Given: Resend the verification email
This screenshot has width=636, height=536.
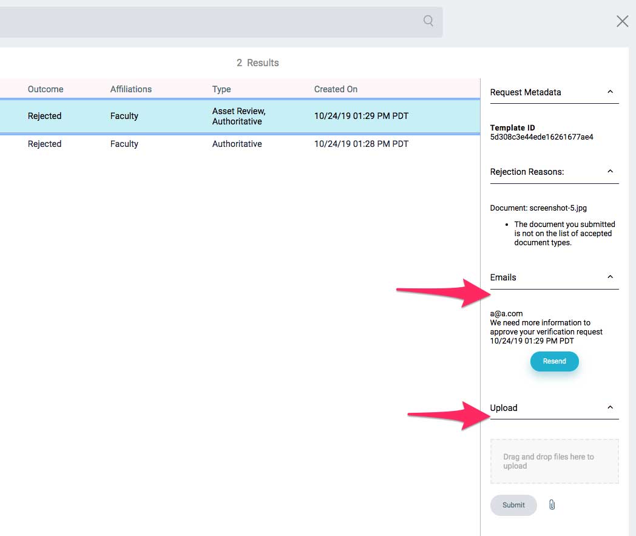Looking at the screenshot, I should 554,361.
